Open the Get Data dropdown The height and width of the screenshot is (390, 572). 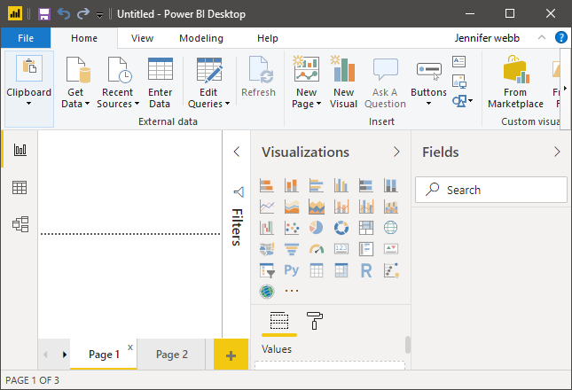click(87, 104)
